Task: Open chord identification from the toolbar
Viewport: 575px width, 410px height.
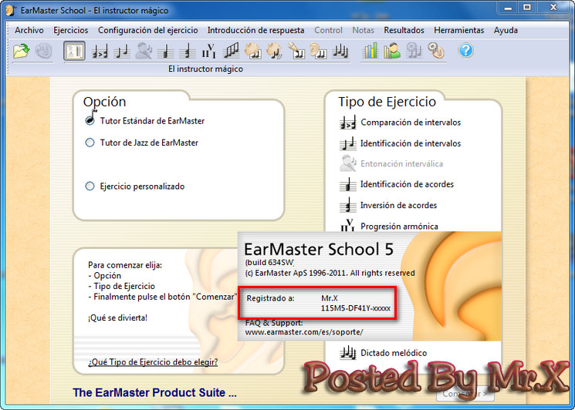Action: coord(165,51)
